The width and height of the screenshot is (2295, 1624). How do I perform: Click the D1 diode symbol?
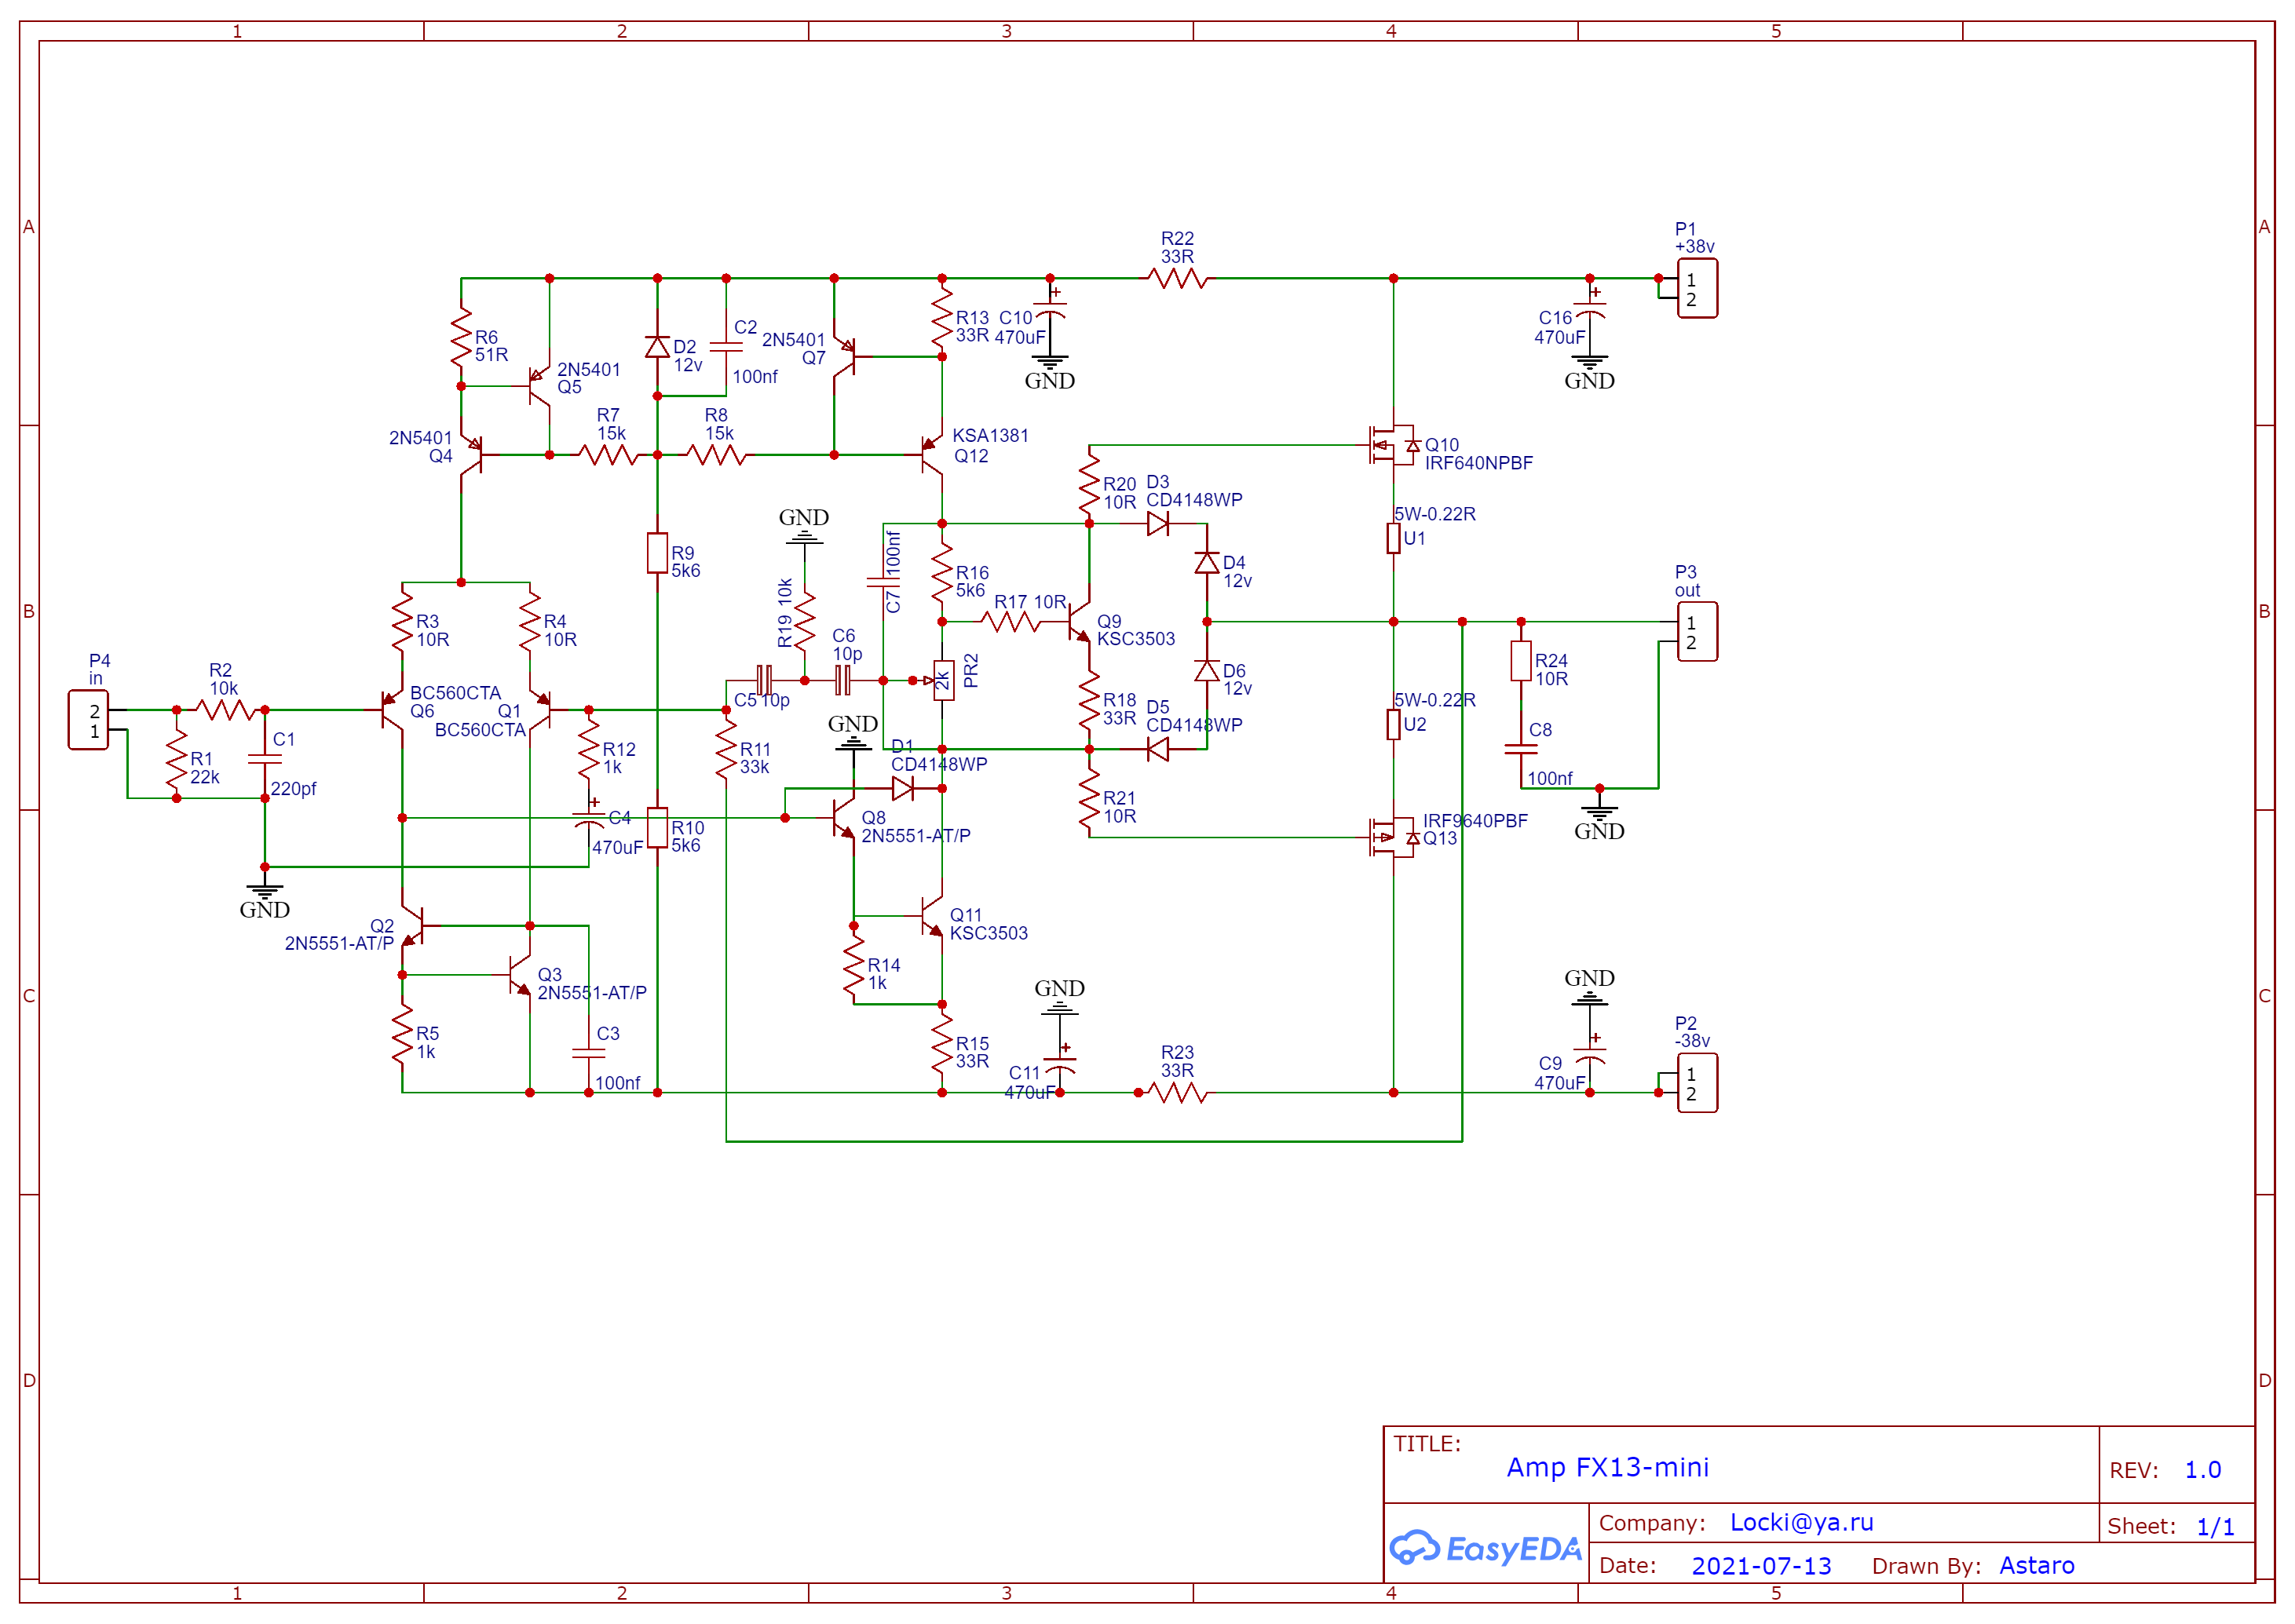[903, 788]
